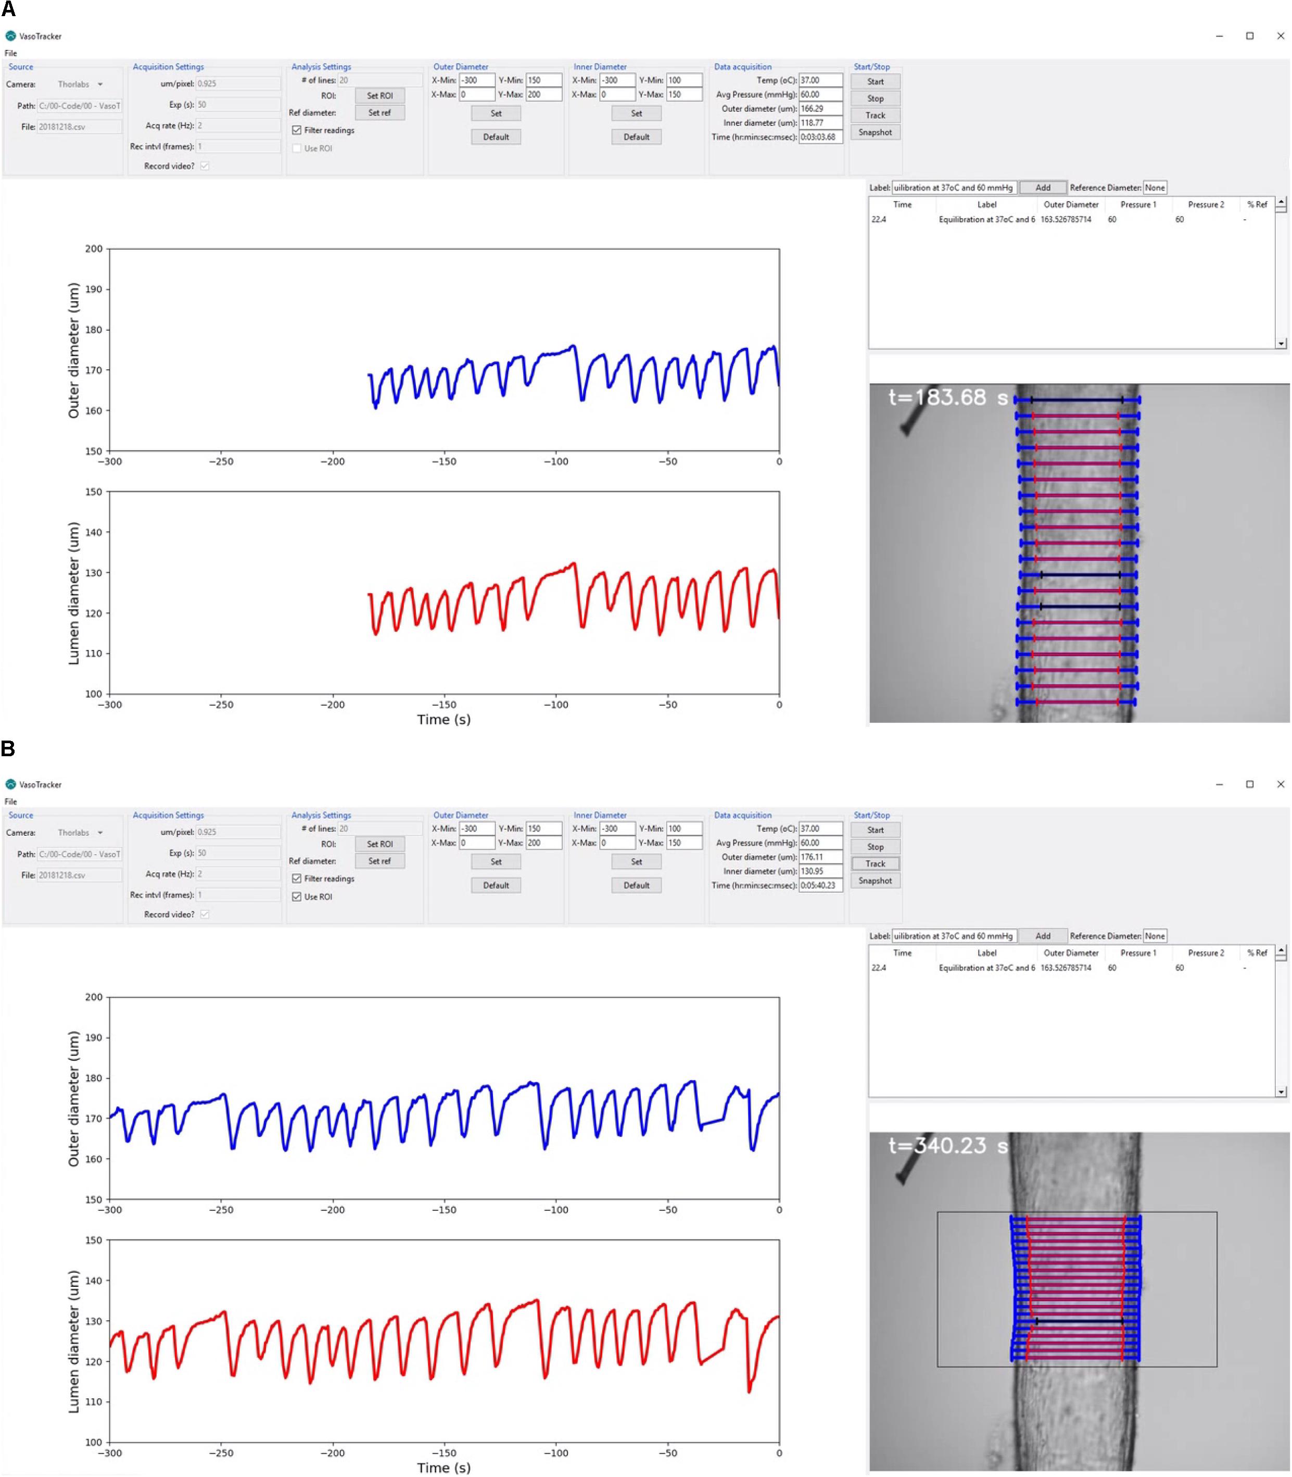This screenshot has height=1477, width=1292.
Task: Click Outer diameter readout showing 176.11
Action: tap(820, 857)
